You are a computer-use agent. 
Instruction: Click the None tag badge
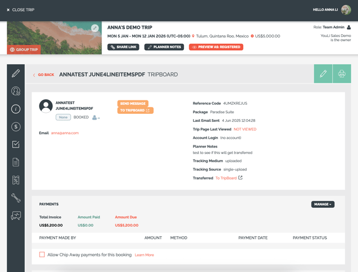point(63,117)
